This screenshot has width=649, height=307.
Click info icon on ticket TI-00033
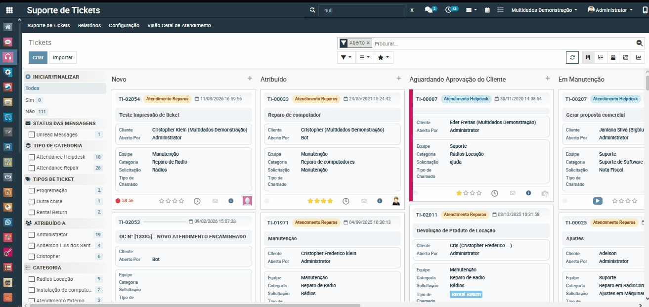(380, 201)
